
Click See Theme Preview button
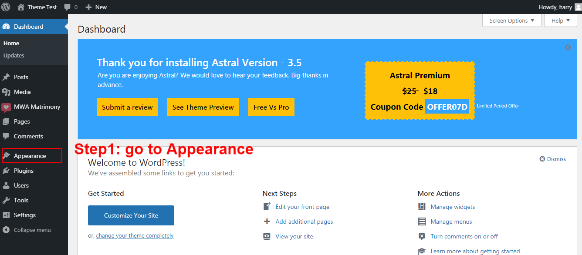[x=203, y=107]
